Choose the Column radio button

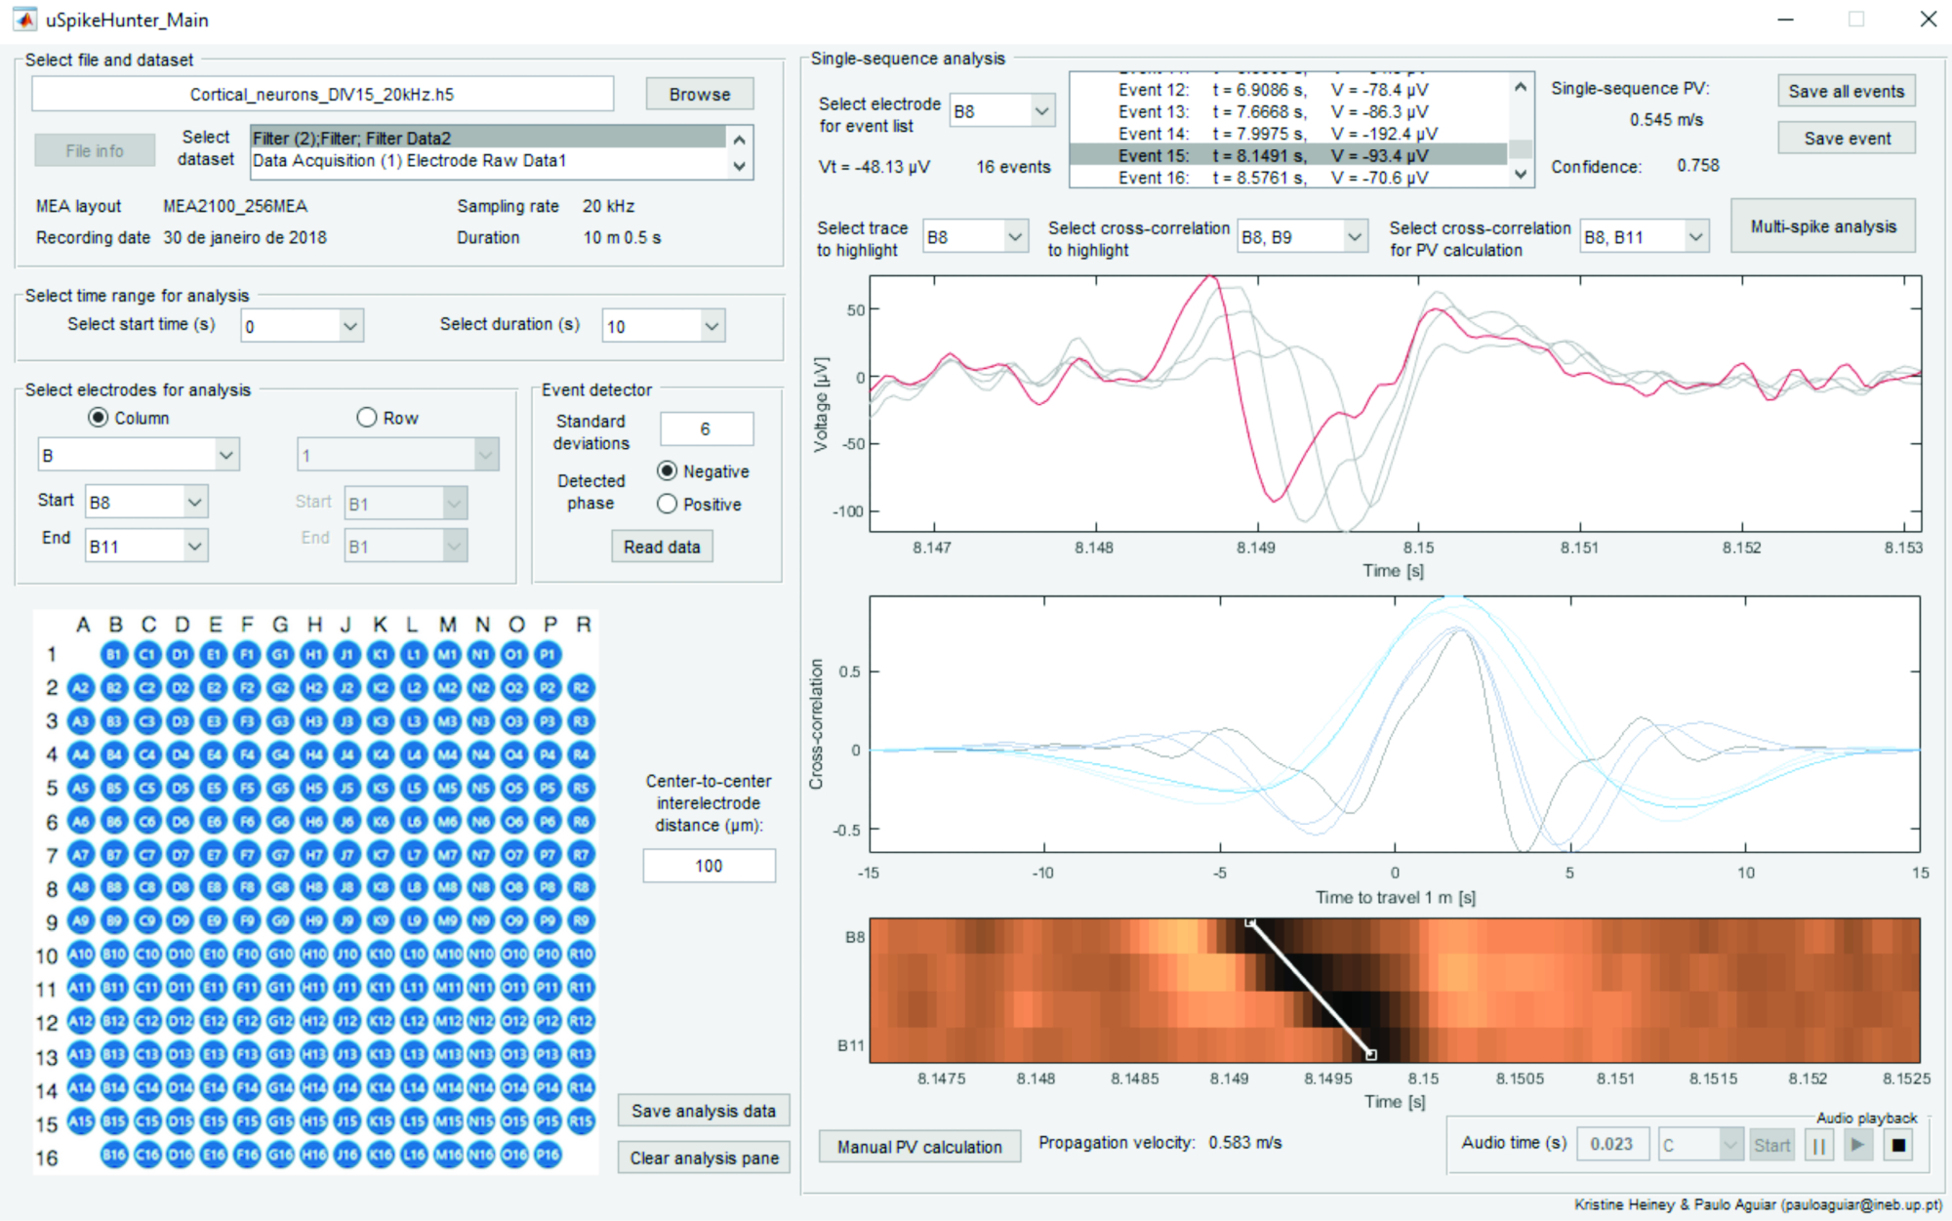tap(99, 418)
